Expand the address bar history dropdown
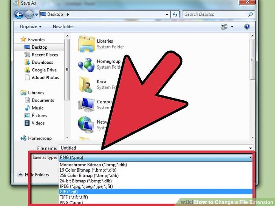This screenshot has height=206, width=275. (167, 15)
